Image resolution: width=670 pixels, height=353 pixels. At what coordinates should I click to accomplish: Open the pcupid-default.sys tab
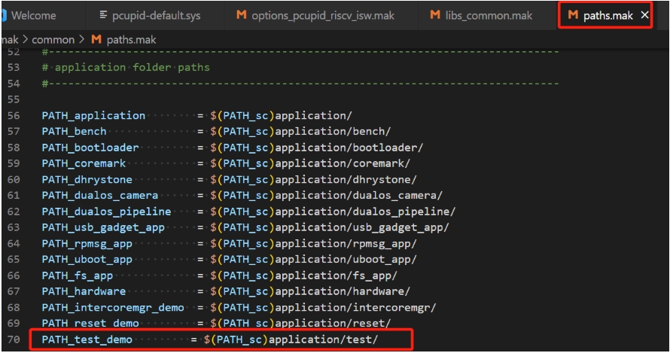[x=156, y=15]
